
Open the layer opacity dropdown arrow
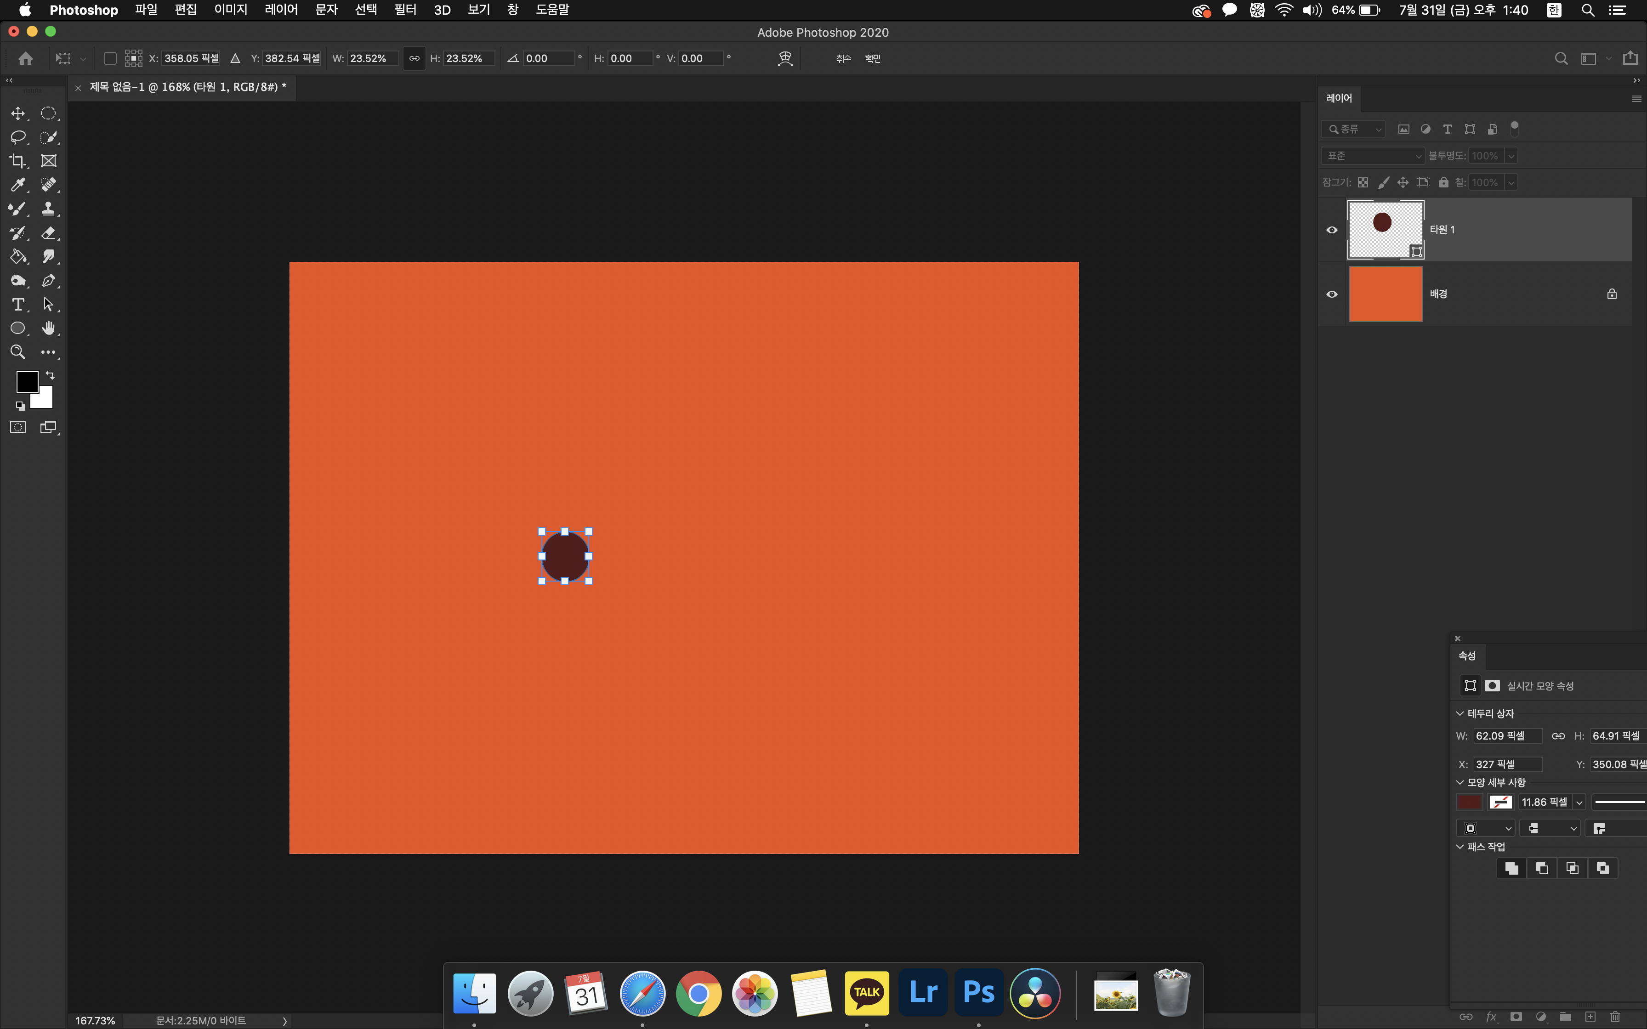1511,156
